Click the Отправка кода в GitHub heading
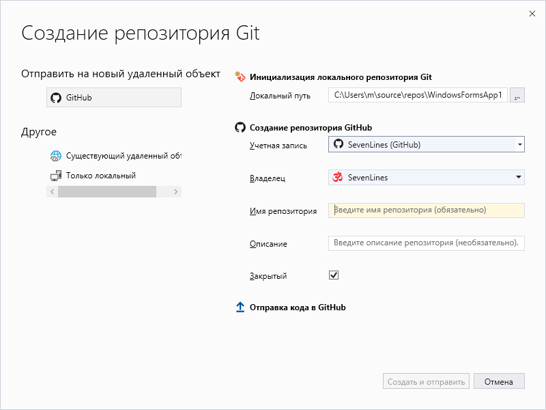This screenshot has width=546, height=410. [298, 307]
